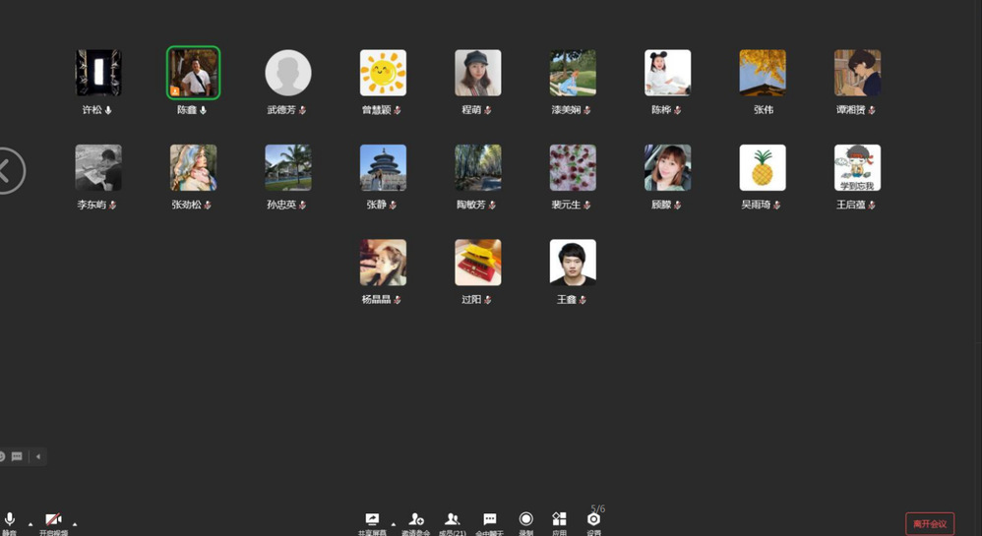
Task: Toggle microphone mute (静音)
Action: point(10,520)
